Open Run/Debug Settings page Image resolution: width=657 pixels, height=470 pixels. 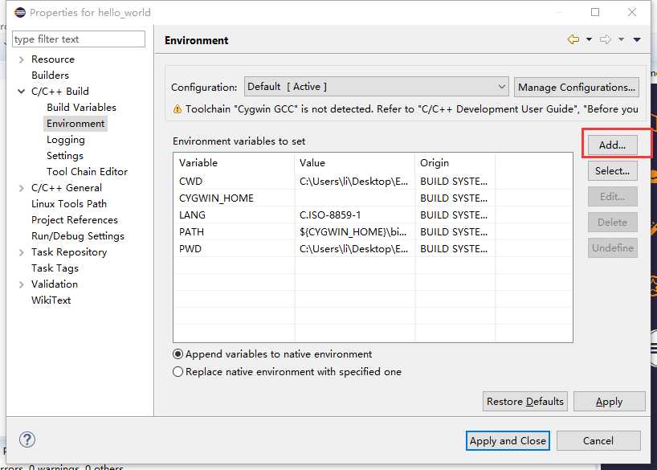(x=78, y=236)
